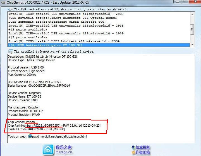Click the globe icon beside Tools on web

tap(30, 136)
